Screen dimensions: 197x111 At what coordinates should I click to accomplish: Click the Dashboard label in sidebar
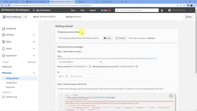click(11, 29)
